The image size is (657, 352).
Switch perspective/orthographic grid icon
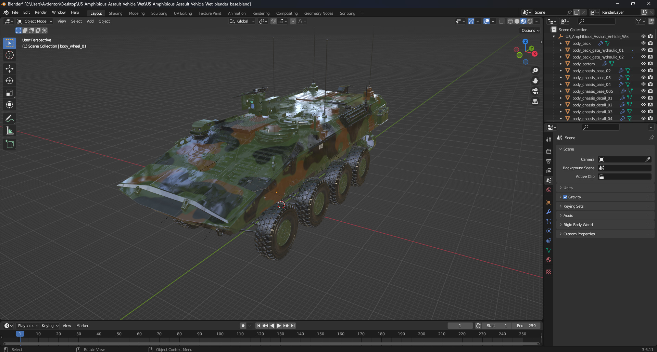coord(535,101)
